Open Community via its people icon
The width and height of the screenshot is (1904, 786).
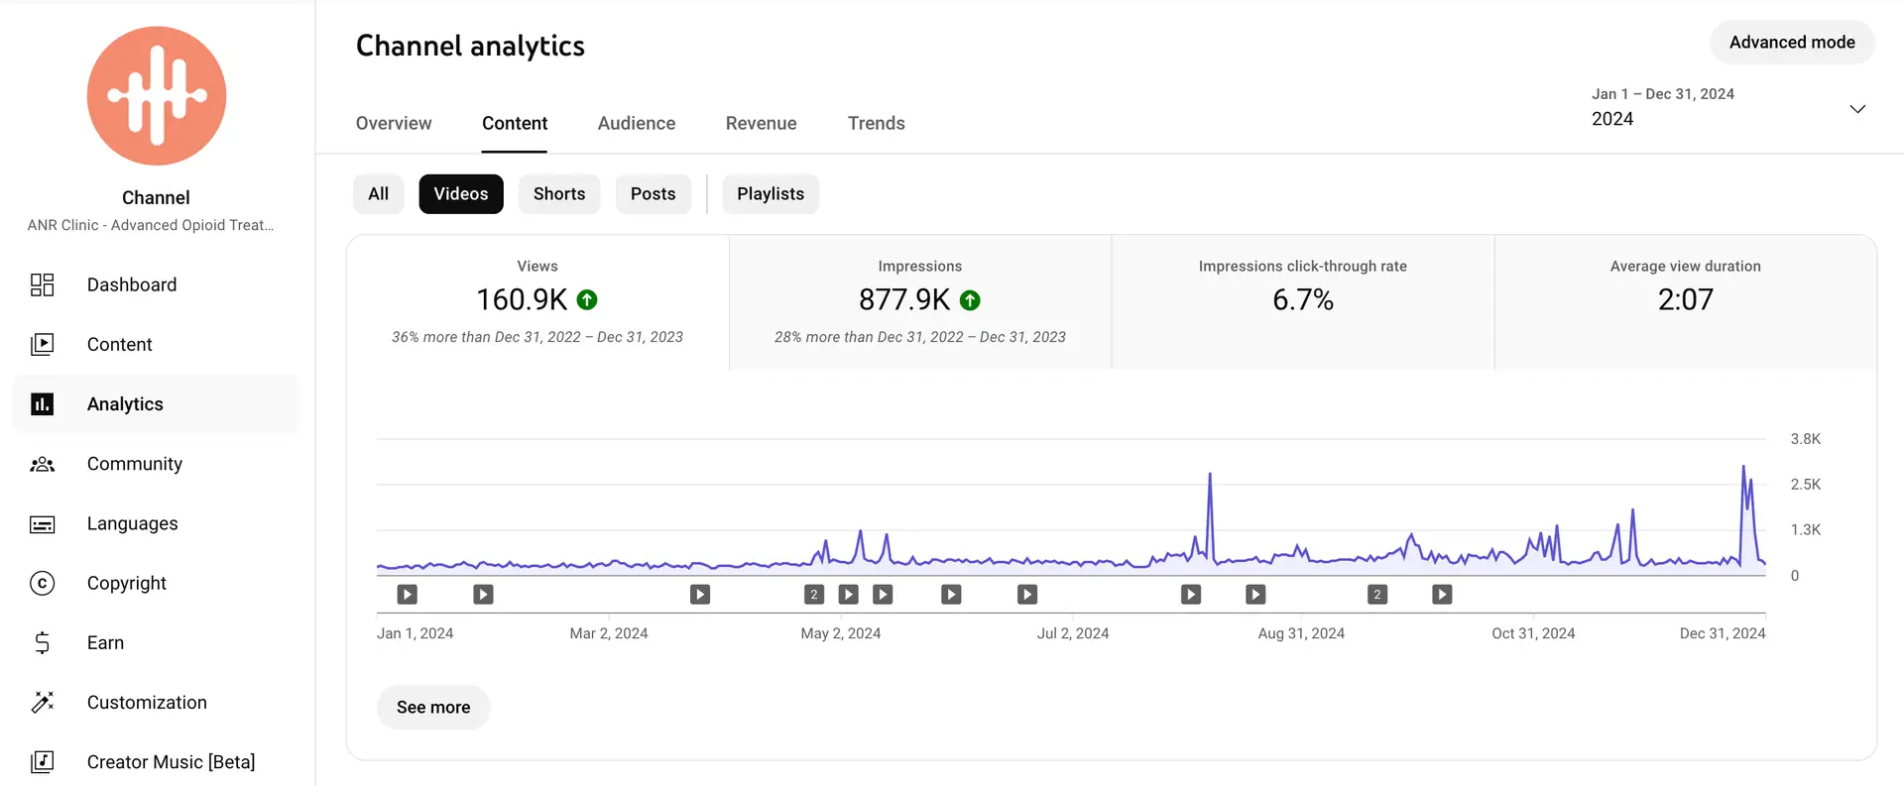click(x=42, y=464)
